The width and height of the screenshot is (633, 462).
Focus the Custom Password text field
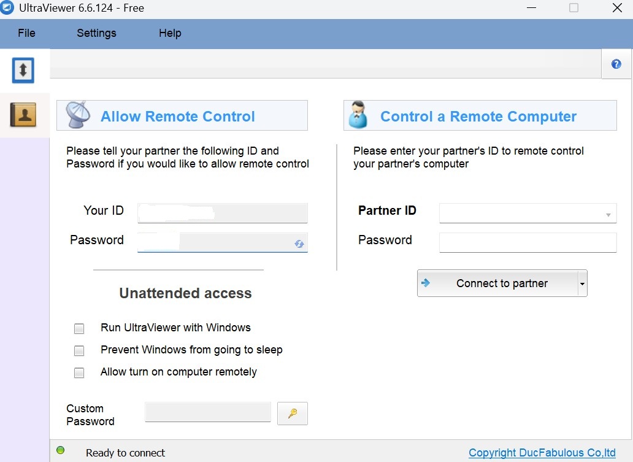[207, 412]
